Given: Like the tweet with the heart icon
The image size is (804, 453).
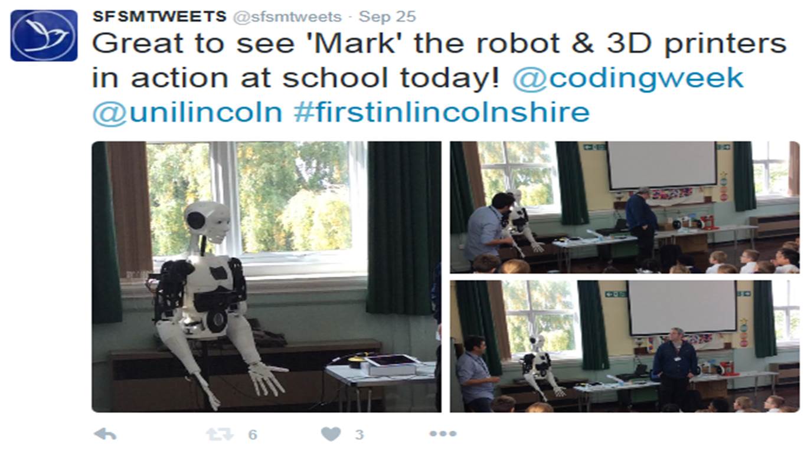Looking at the screenshot, I should 331,435.
